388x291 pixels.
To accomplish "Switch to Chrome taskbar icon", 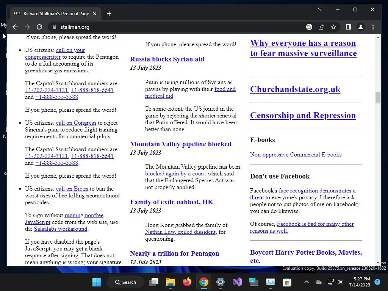I will click(203, 282).
